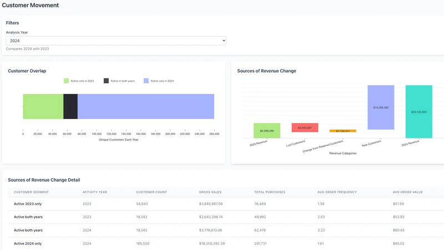Toggle the 'Active only in 2023' legend swatch
Viewport: 444px width, 250px height.
tap(66, 81)
